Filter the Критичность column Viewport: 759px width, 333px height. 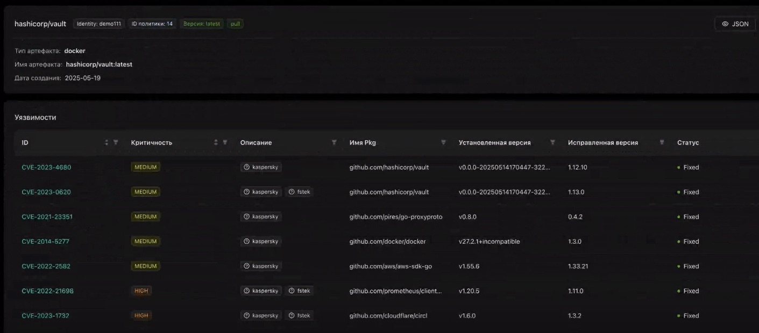click(x=225, y=142)
